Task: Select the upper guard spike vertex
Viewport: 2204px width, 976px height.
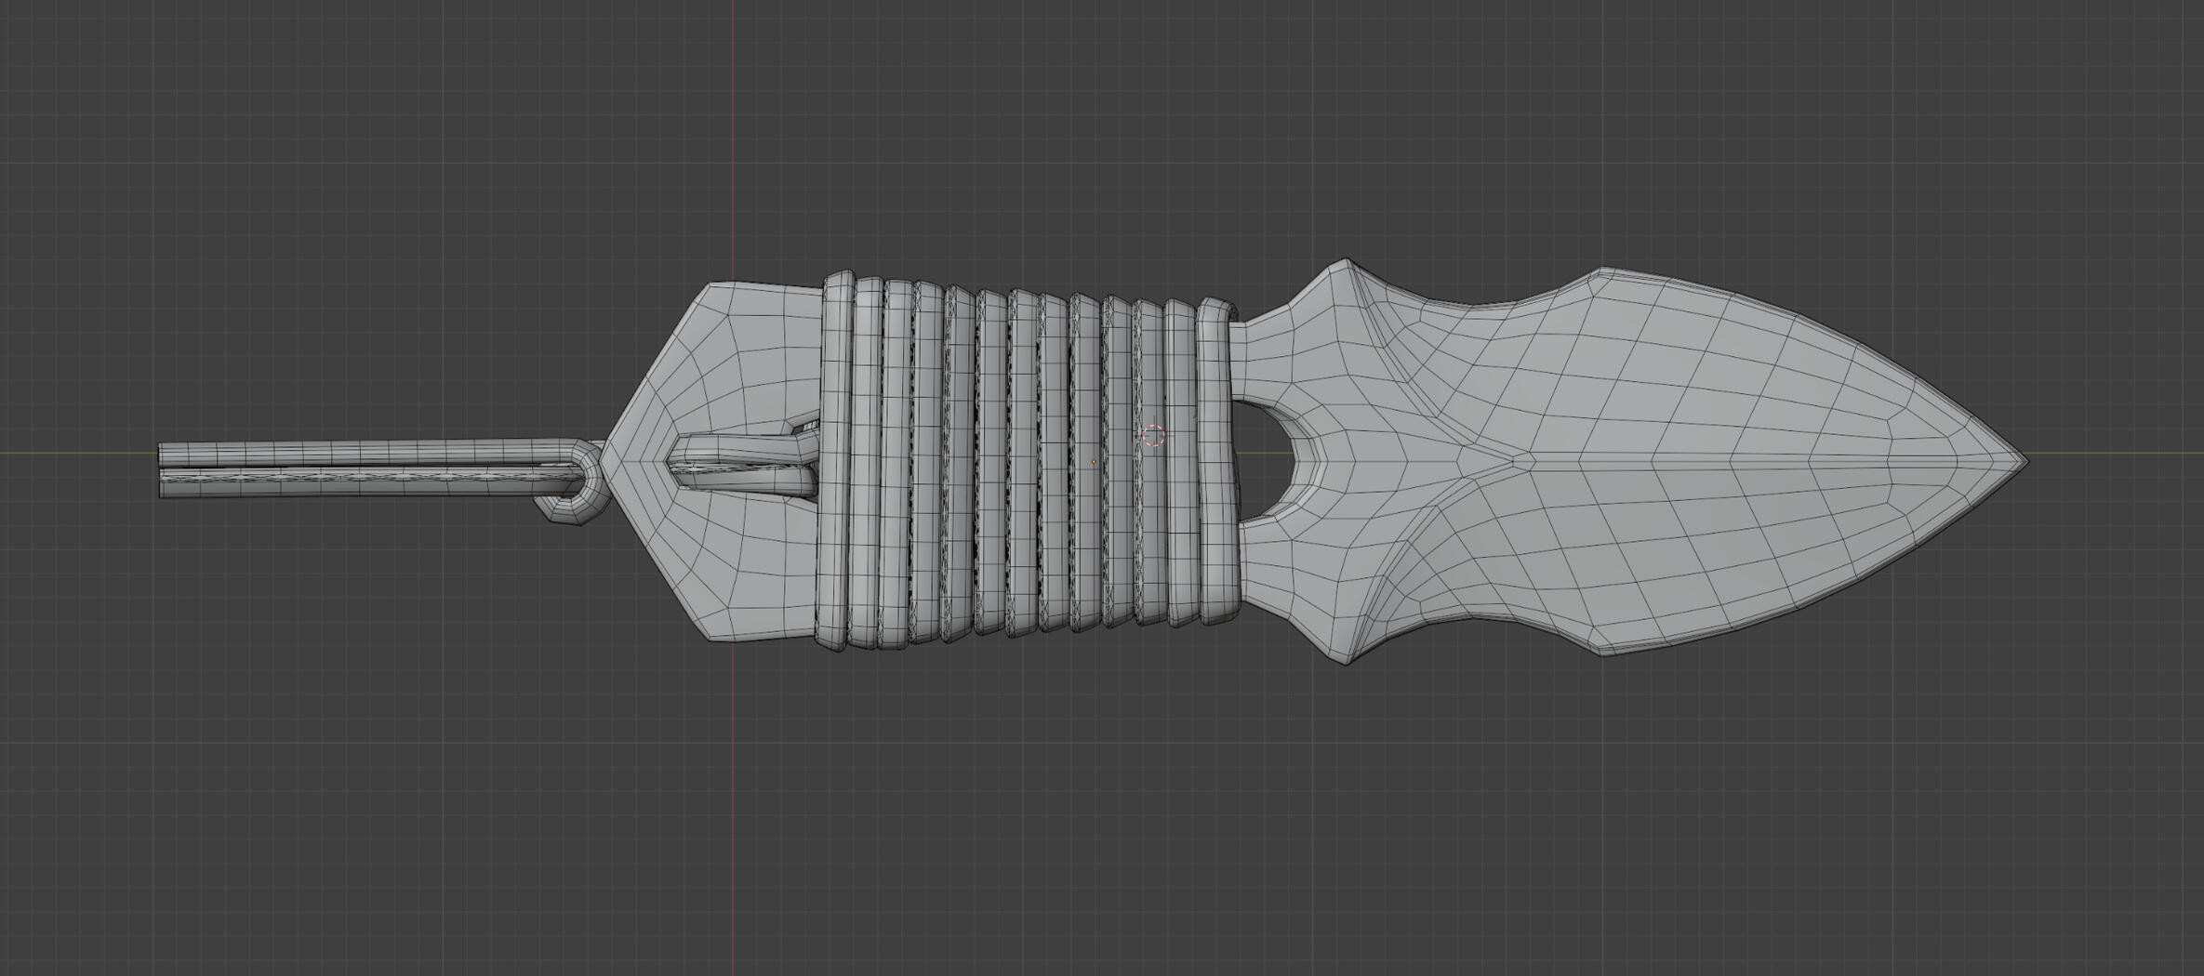Action: (1345, 260)
